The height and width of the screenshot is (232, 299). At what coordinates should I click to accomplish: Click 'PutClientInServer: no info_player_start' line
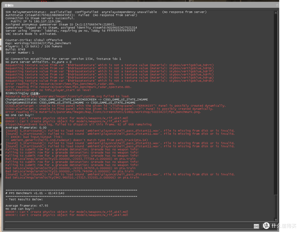[x=48, y=90]
